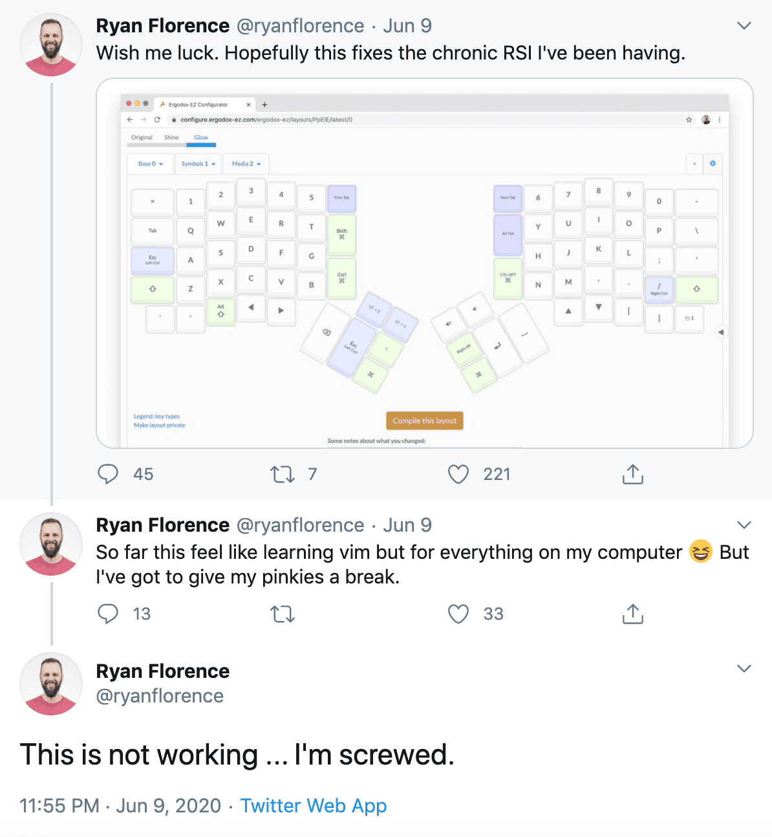Like the tweet with 221 likes
Image resolution: width=772 pixels, height=837 pixels.
(x=458, y=474)
